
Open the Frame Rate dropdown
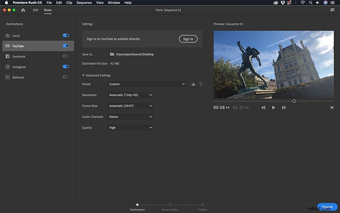click(130, 106)
